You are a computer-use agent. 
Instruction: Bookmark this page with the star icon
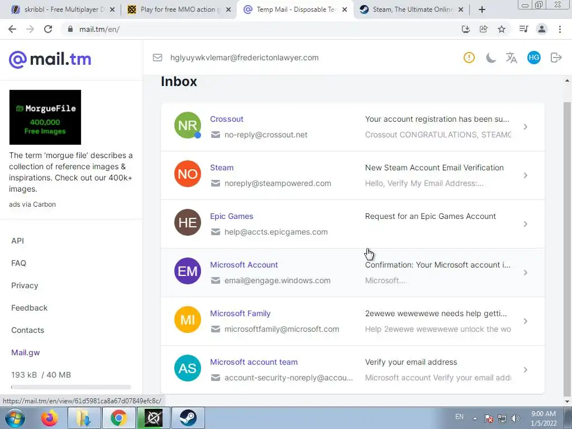(x=502, y=29)
